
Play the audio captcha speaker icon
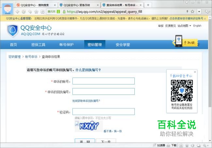(x=77, y=124)
